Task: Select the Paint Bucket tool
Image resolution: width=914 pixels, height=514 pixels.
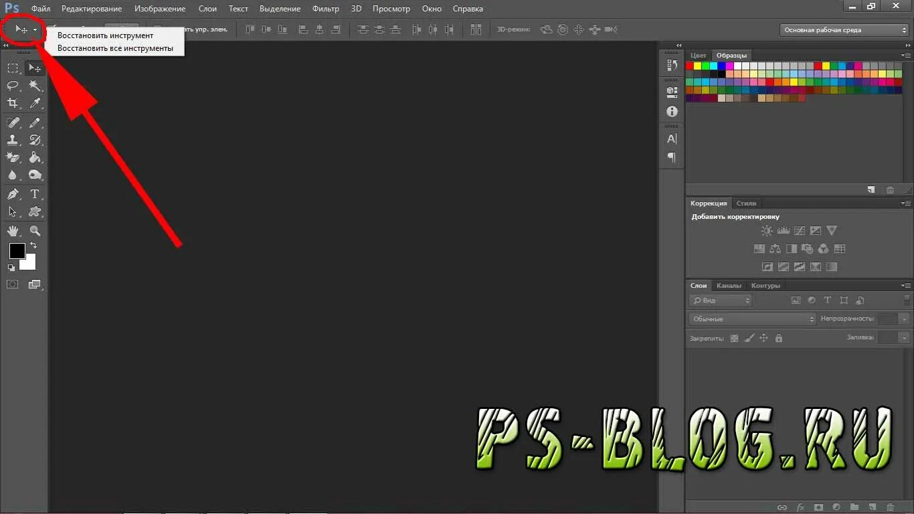Action: [x=35, y=157]
